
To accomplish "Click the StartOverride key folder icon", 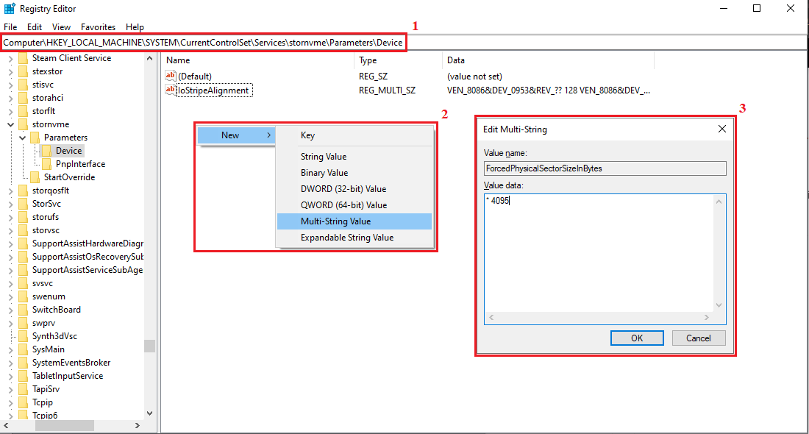I will point(34,177).
